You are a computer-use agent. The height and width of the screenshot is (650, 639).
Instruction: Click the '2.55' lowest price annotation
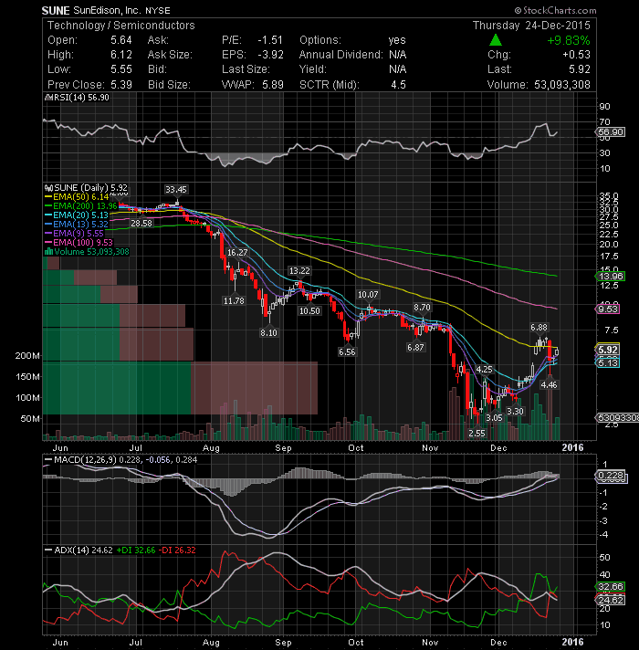pos(477,434)
